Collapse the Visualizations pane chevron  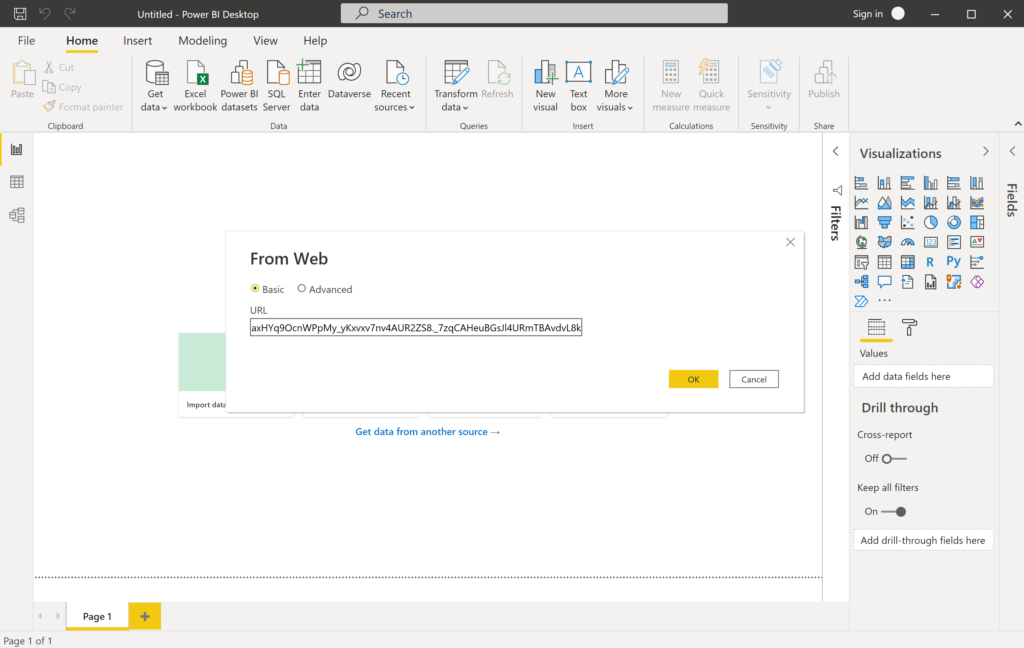[986, 152]
